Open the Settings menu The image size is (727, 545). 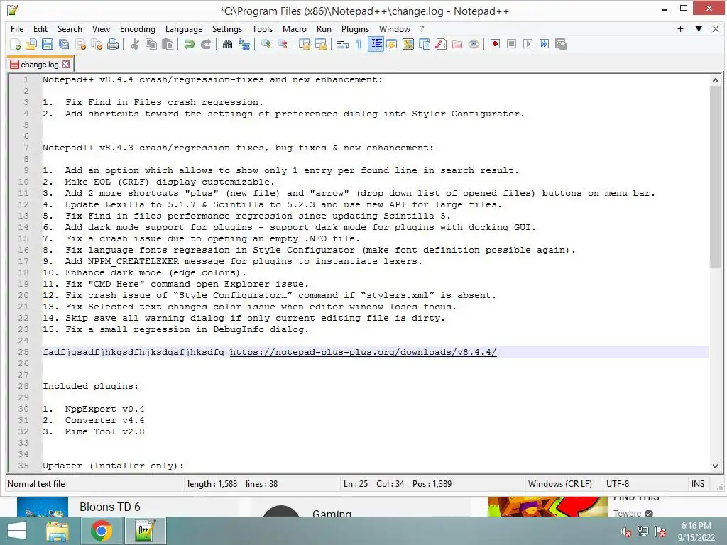pyautogui.click(x=227, y=28)
